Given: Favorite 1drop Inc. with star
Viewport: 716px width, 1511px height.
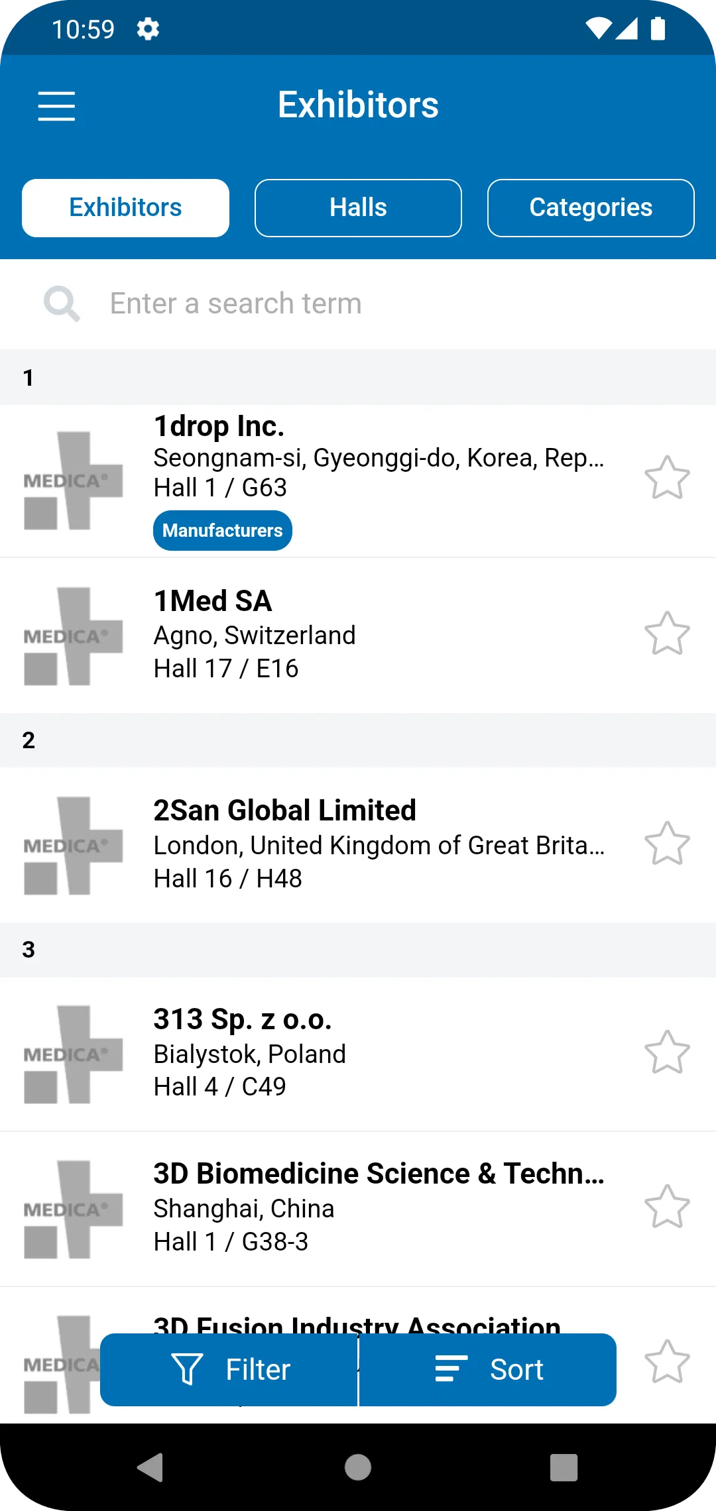Looking at the screenshot, I should tap(667, 478).
